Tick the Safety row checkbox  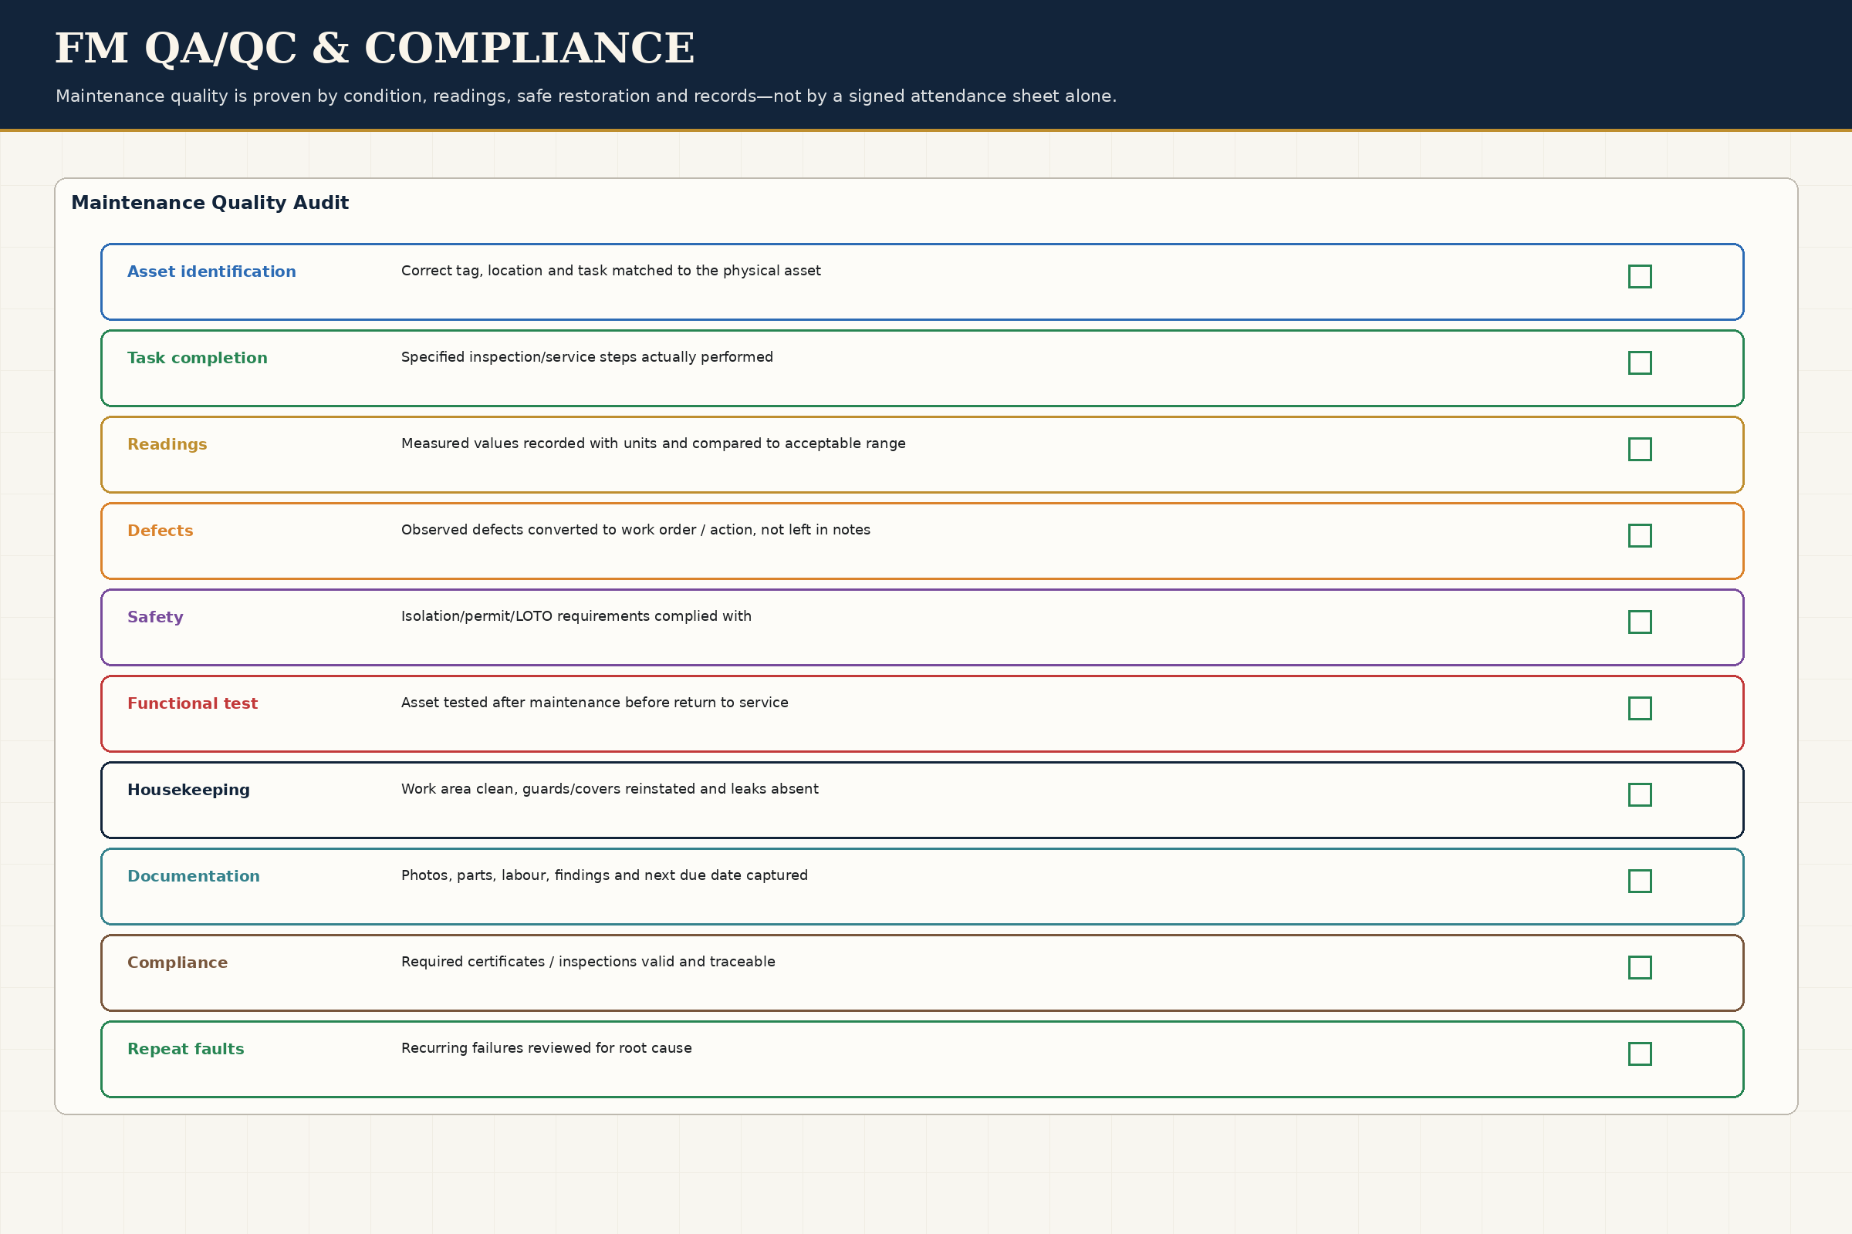pyautogui.click(x=1639, y=622)
